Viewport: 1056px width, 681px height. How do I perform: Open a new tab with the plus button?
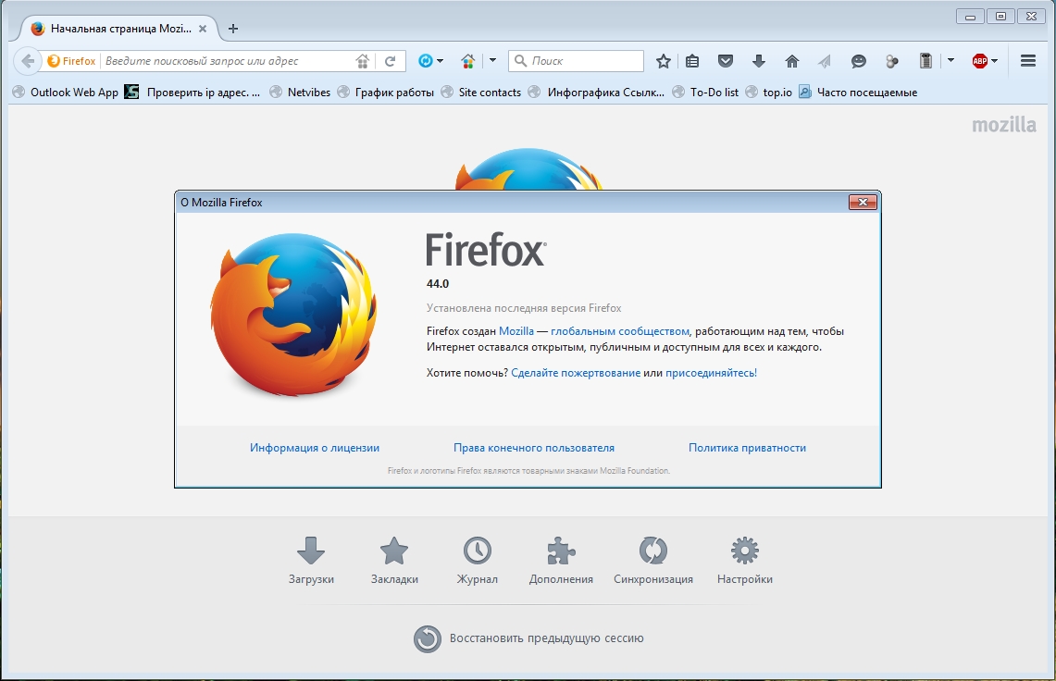point(233,29)
